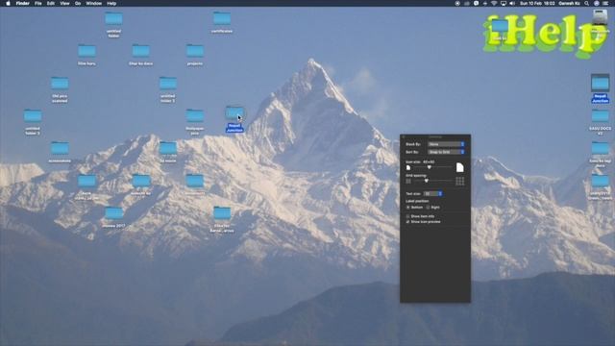Click the date and time in menu bar
Image resolution: width=615 pixels, height=346 pixels.
537,3
